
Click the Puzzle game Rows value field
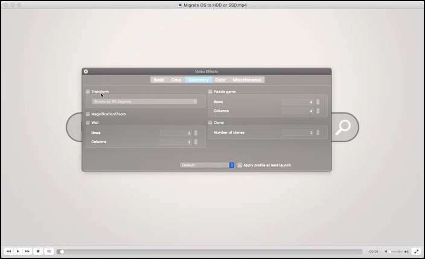(x=298, y=102)
